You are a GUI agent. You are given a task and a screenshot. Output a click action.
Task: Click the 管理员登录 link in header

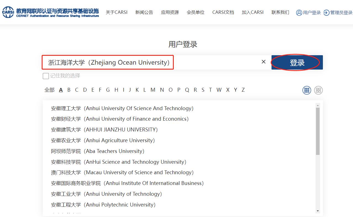point(341,13)
